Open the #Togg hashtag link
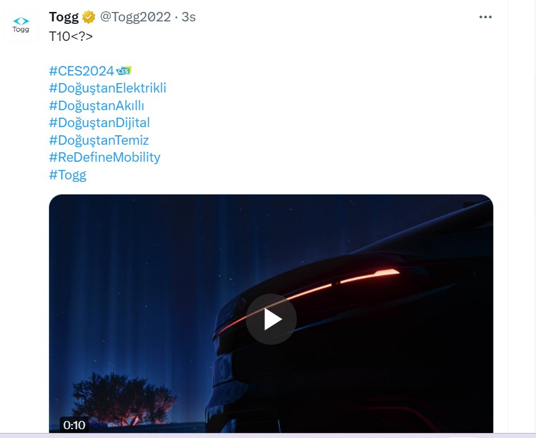 click(x=67, y=174)
